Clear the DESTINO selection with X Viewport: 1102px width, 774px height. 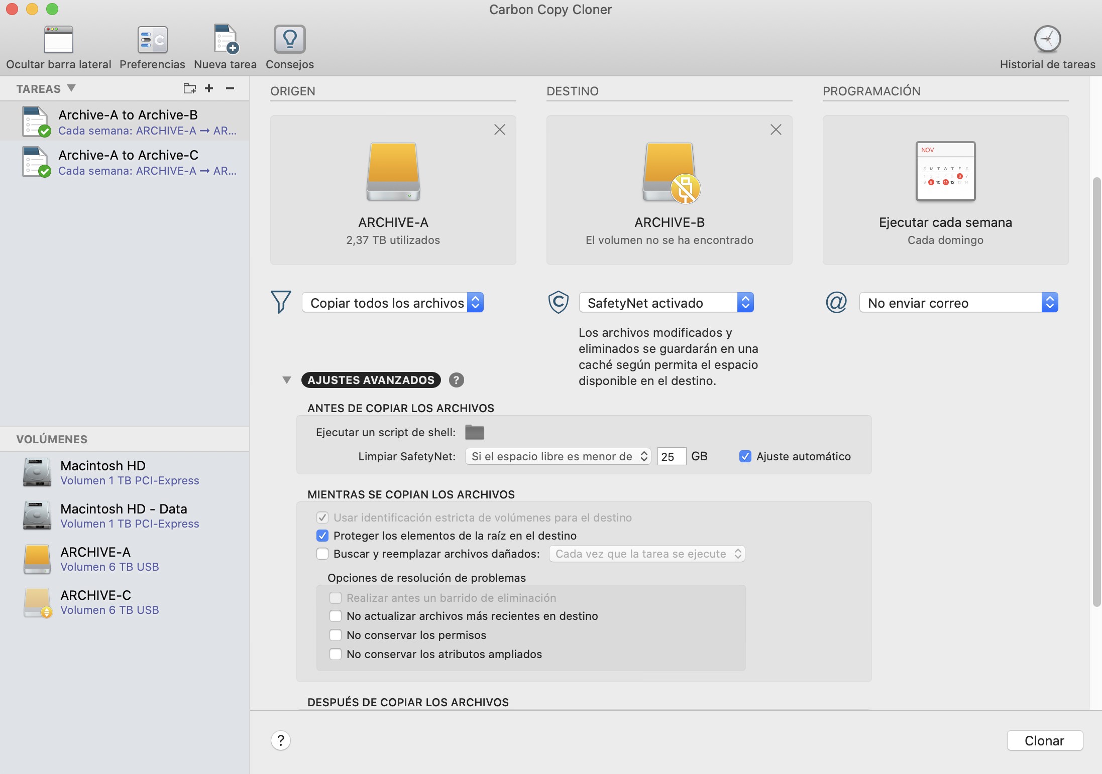tap(776, 130)
